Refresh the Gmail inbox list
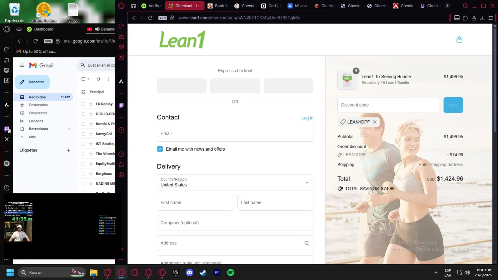The width and height of the screenshot is (498, 280). pos(98,79)
